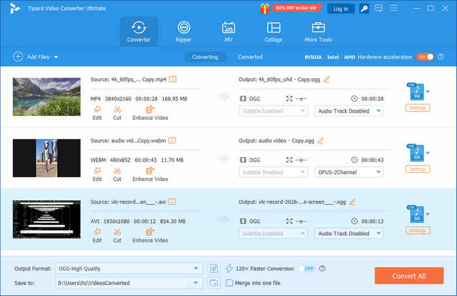This screenshot has width=457, height=296.
Task: Open media info for 4k_60fps Copy.mp4
Action: pyautogui.click(x=172, y=79)
